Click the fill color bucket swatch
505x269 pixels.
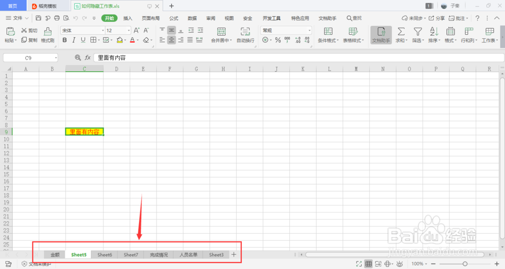tap(120, 40)
